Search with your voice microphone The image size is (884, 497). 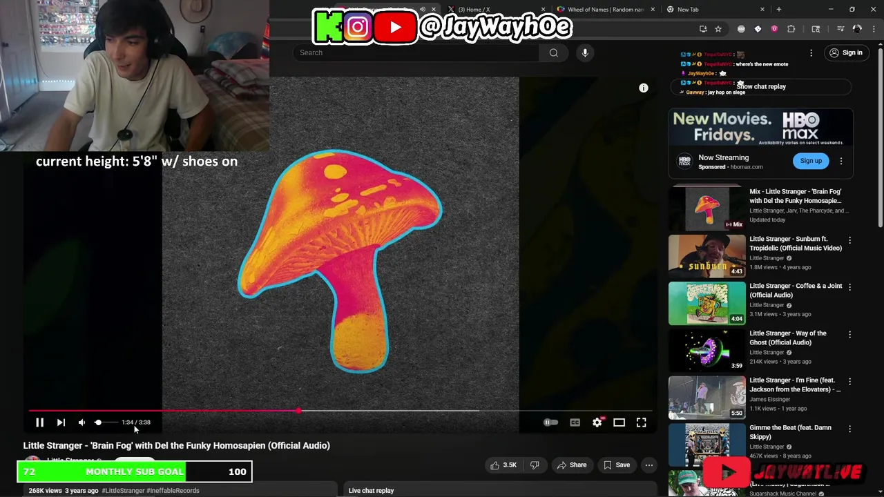point(585,52)
